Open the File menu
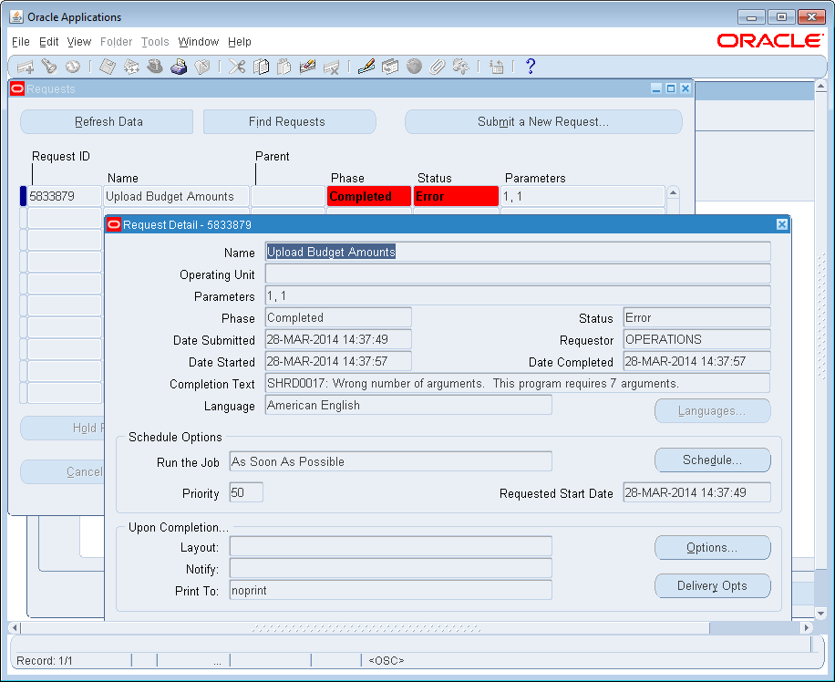The height and width of the screenshot is (682, 835). click(20, 42)
